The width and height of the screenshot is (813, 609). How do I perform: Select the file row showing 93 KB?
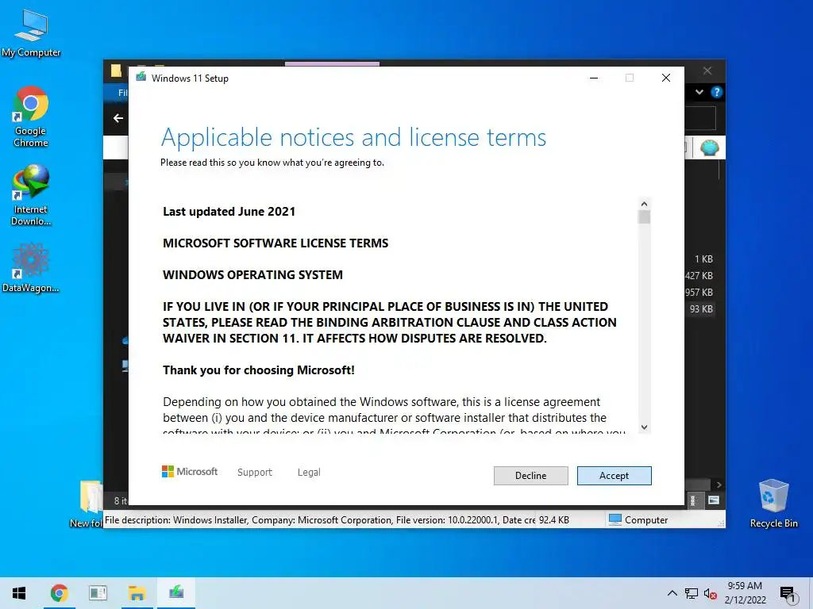pyautogui.click(x=700, y=309)
